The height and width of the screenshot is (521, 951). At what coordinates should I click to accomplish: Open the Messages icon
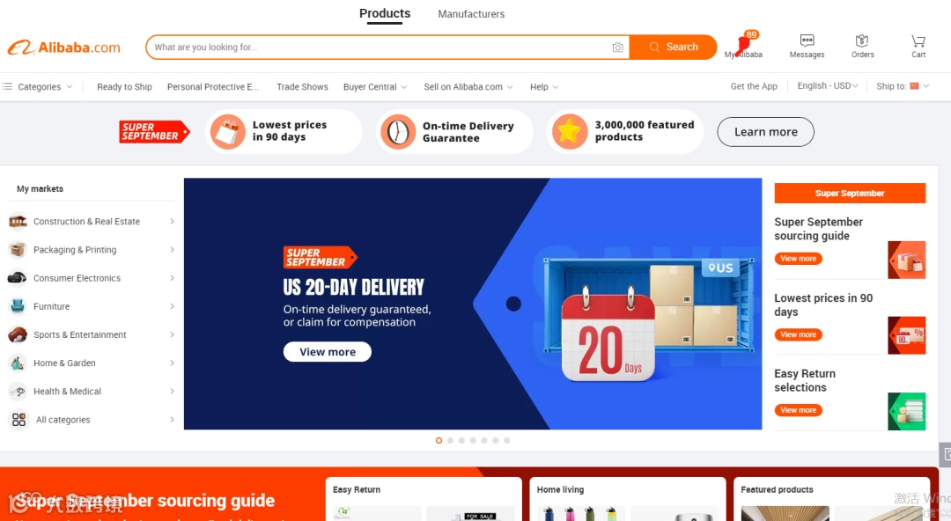[807, 41]
